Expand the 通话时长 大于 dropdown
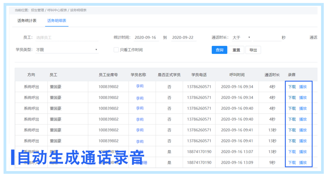 [x=241, y=38]
